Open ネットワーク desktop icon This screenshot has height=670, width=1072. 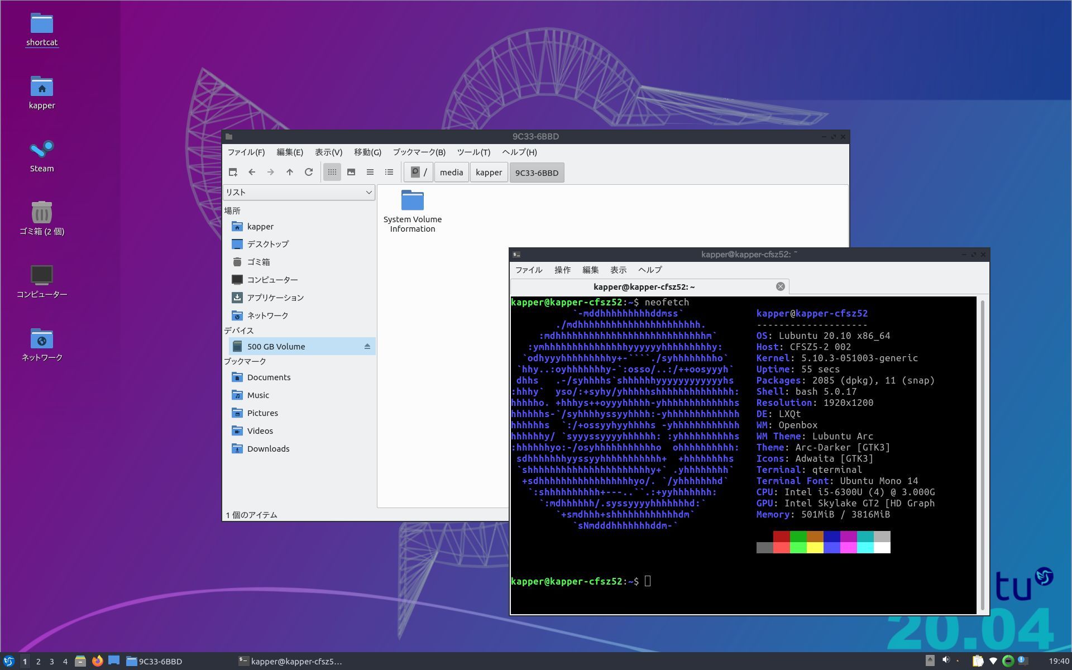42,345
